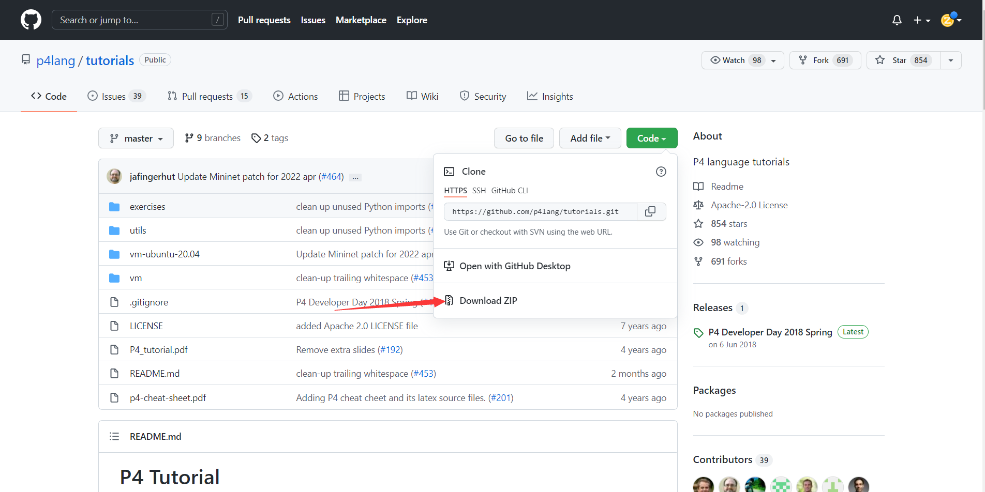Open pull request #192 link
This screenshot has width=985, height=492.
click(390, 350)
